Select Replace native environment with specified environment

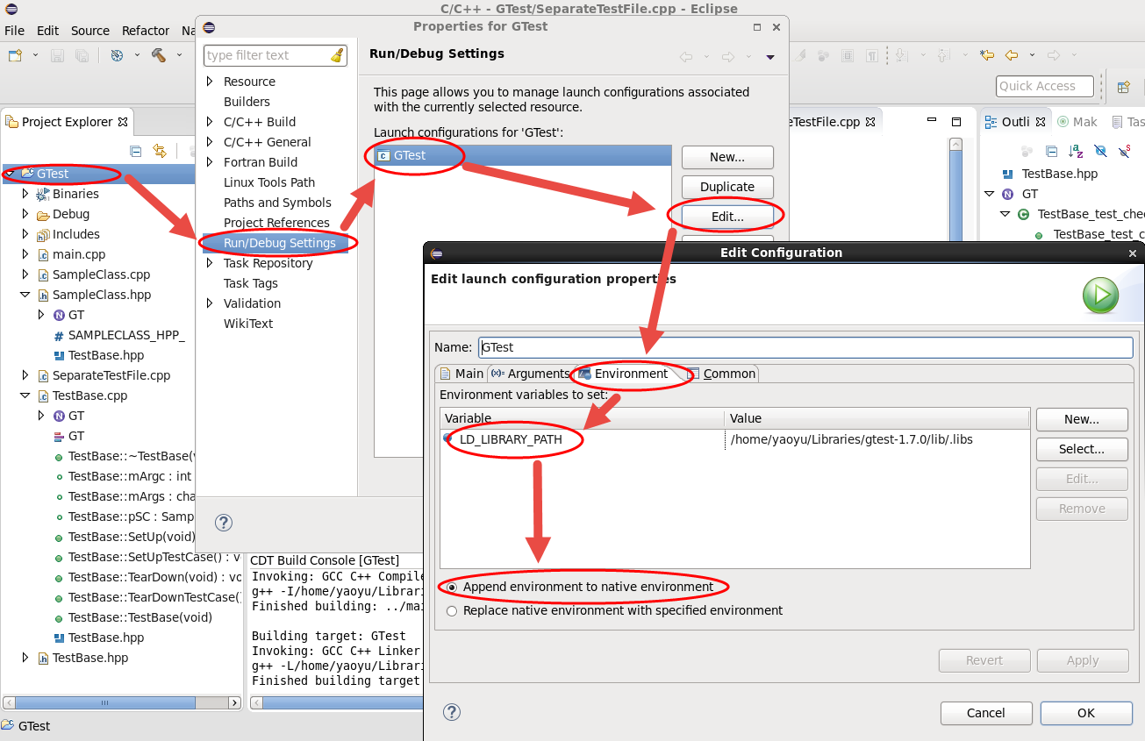click(452, 610)
